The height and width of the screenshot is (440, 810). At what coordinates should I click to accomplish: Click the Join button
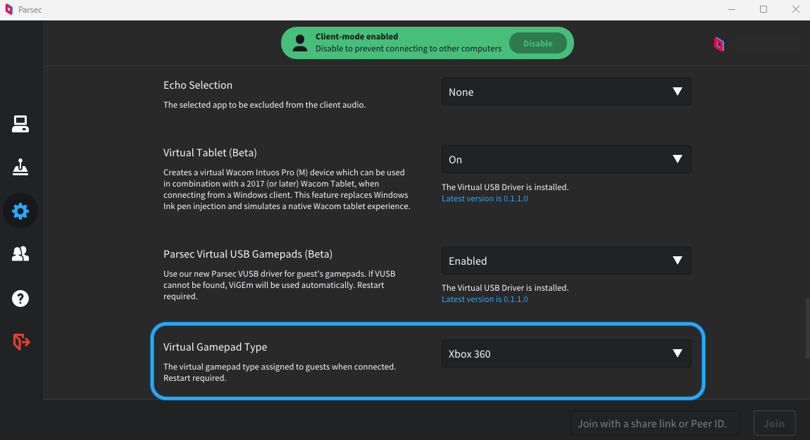pyautogui.click(x=774, y=424)
